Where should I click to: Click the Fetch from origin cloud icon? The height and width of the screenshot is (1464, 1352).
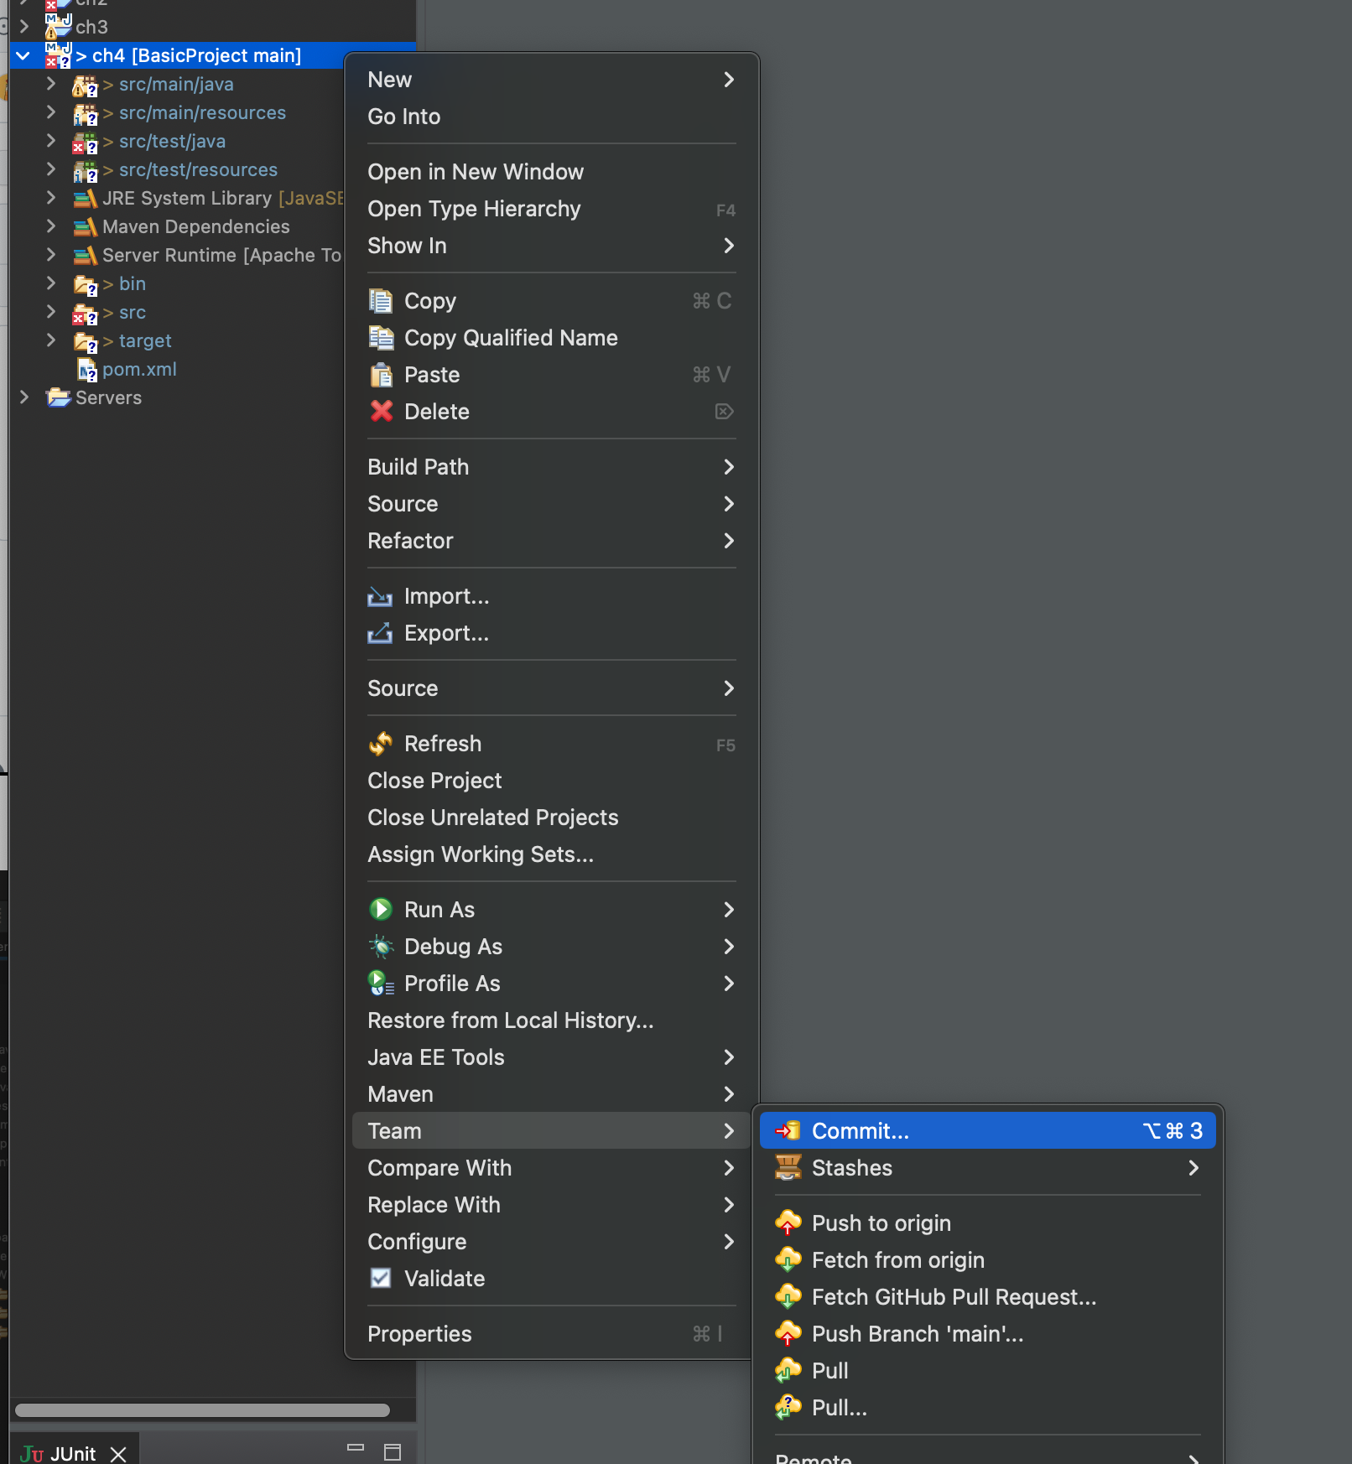(x=788, y=1260)
